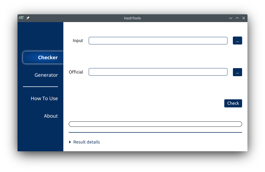The height and width of the screenshot is (172, 265).
Task: Minimize the HashTools window
Action: (231, 18)
